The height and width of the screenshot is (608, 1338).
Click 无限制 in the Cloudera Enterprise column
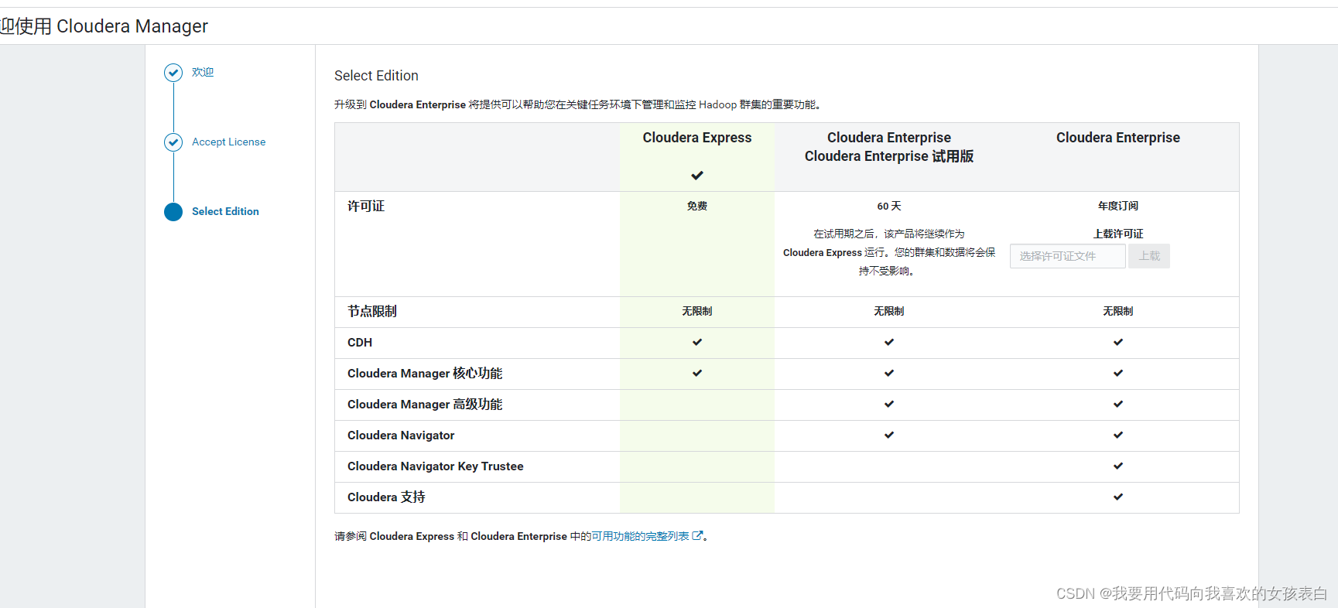click(x=1118, y=311)
